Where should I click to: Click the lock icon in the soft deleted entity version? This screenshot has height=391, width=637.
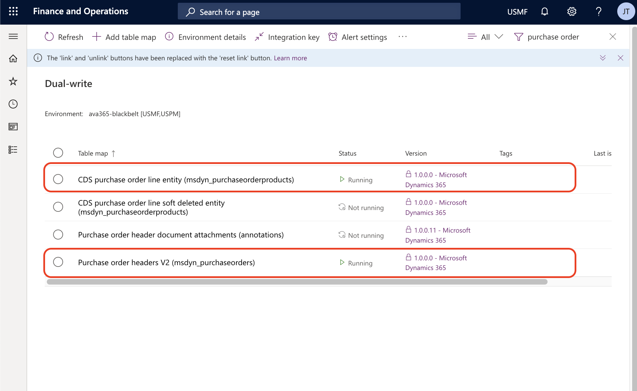(x=409, y=201)
